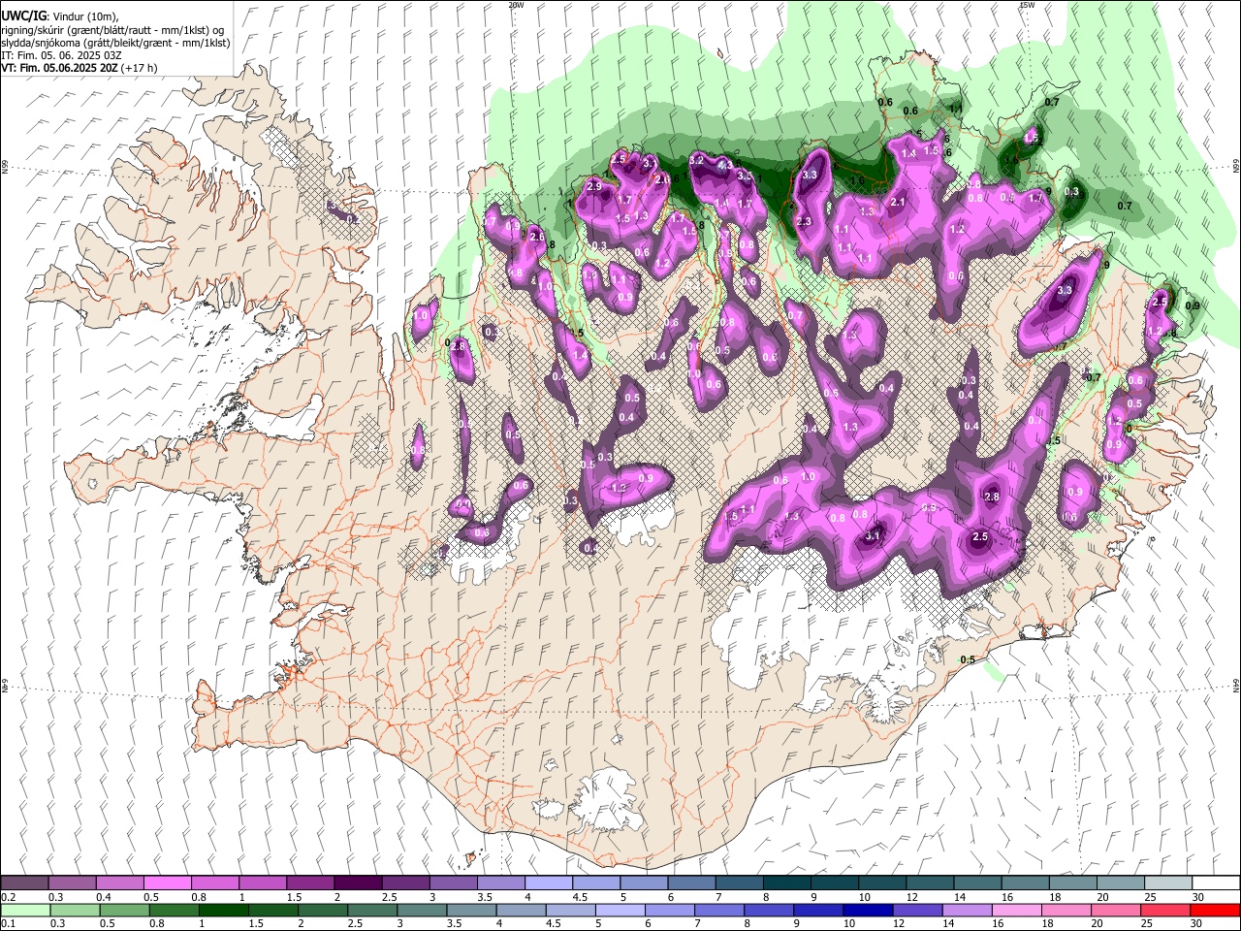Click the 2.1 precipitation value on the map

click(898, 202)
